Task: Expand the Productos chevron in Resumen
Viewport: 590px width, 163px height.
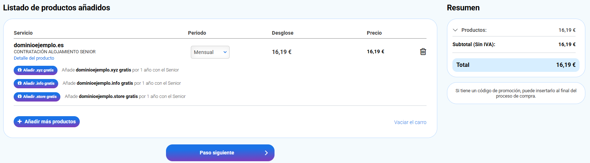Action: 455,30
